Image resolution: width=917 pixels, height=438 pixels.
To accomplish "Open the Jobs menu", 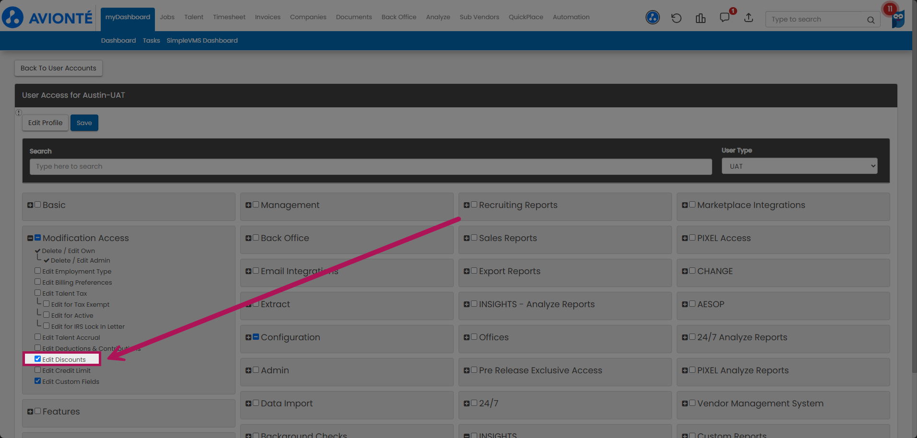I will [167, 17].
